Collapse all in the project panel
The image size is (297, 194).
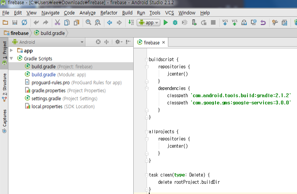[x=107, y=42]
